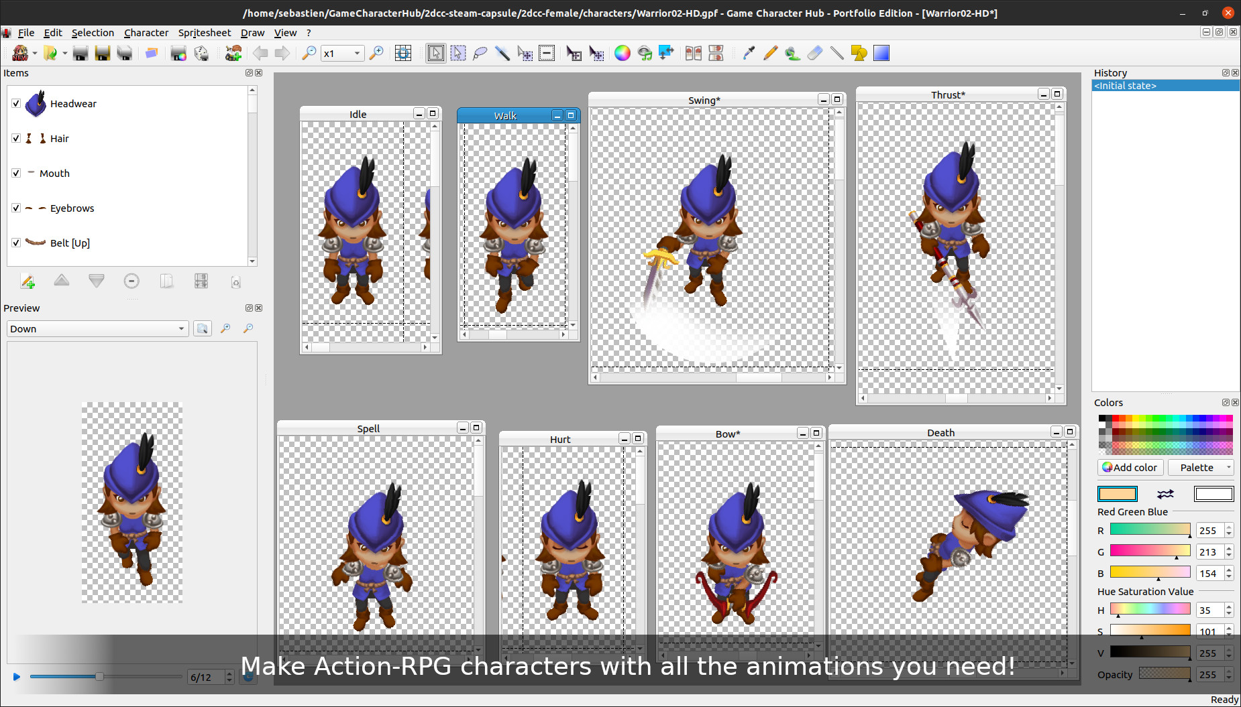Click the dice icon to randomize the character
Viewport: 1241px width, 707px height.
tap(201, 53)
